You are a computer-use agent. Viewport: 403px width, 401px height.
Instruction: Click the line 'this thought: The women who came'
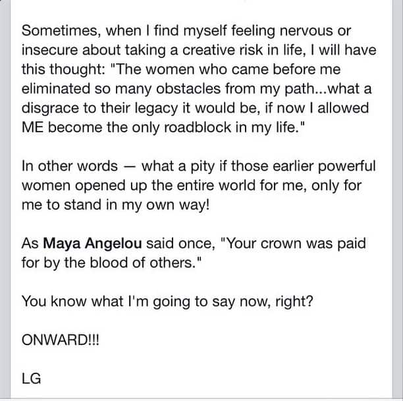tap(181, 69)
